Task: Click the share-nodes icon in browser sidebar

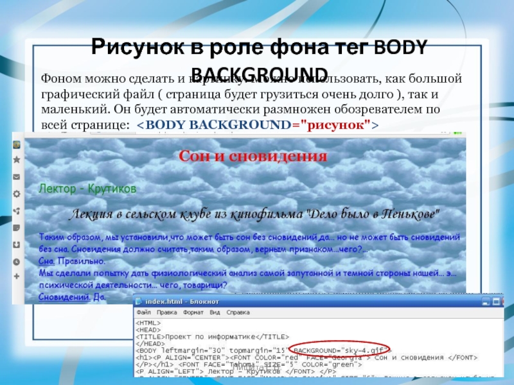Action: click(x=17, y=211)
